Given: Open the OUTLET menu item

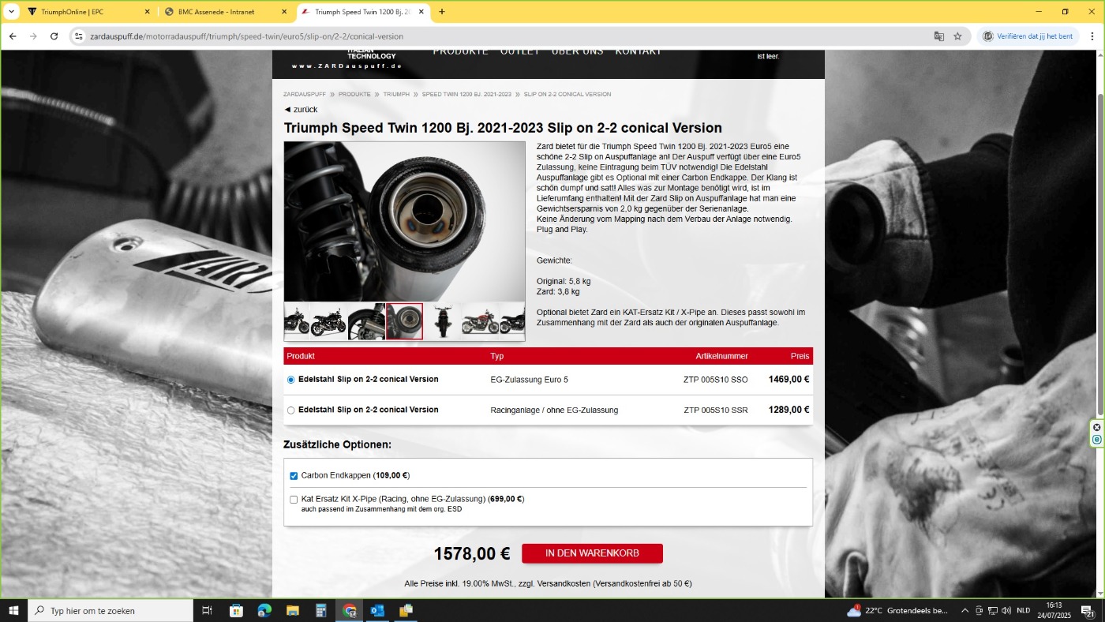Looking at the screenshot, I should (520, 52).
